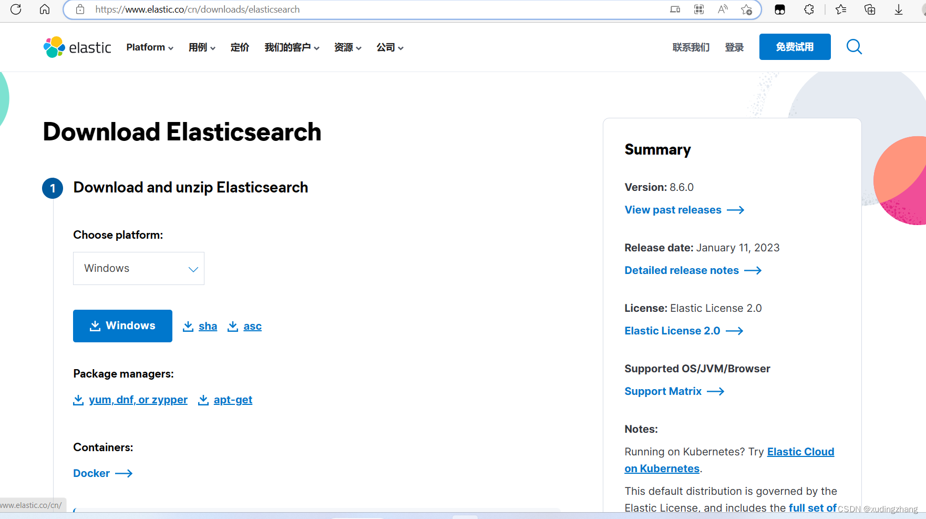This screenshot has width=926, height=519.
Task: Open the browser extensions puzzle icon
Action: pyautogui.click(x=809, y=9)
